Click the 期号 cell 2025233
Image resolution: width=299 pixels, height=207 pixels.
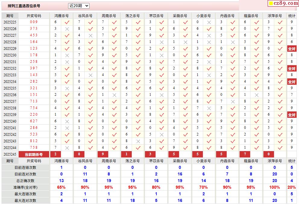pyautogui.click(x=10, y=75)
